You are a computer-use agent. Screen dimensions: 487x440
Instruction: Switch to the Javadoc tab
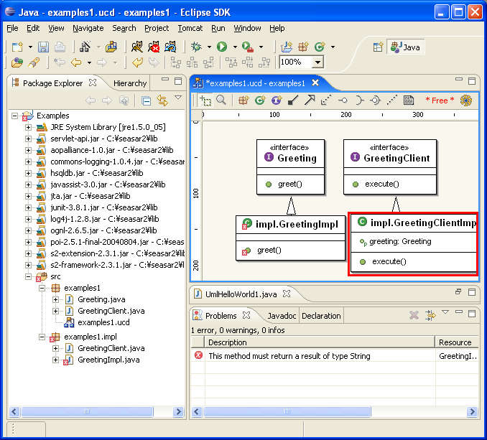281,316
